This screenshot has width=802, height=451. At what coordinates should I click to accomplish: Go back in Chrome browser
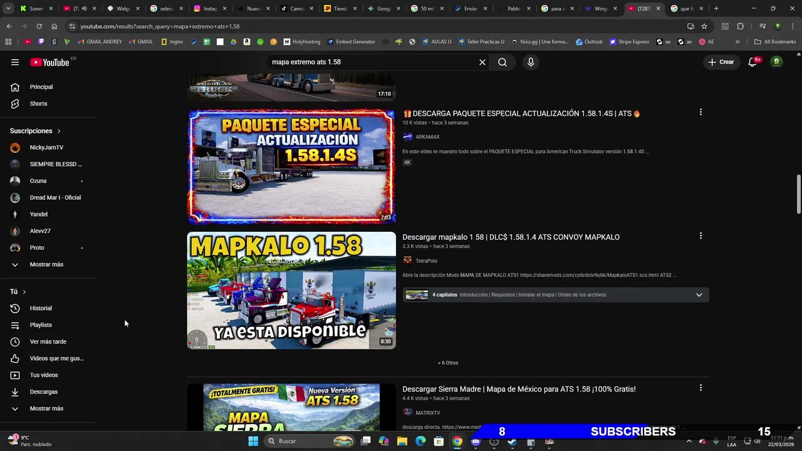pyautogui.click(x=9, y=26)
